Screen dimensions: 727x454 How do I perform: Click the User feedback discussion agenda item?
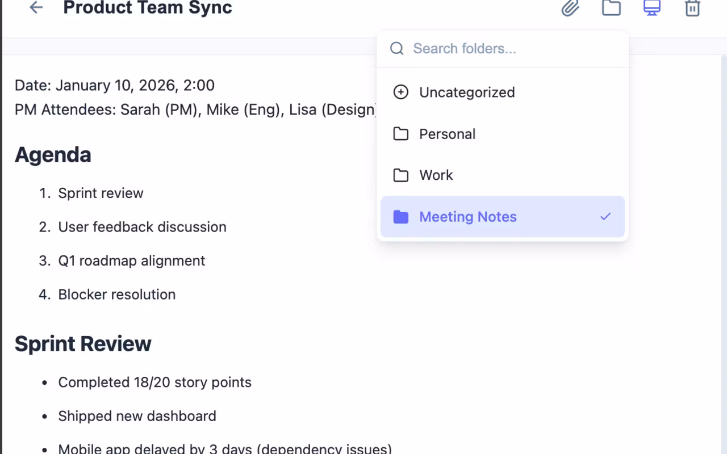pyautogui.click(x=142, y=227)
